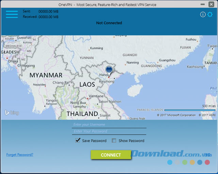Click the Not Connected status text
Image resolution: width=218 pixels, height=174 pixels.
(x=109, y=23)
